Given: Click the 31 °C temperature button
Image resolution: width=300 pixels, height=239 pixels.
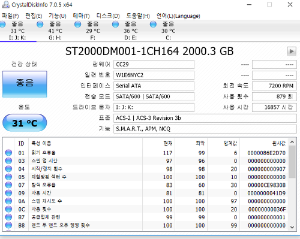Looking at the screenshot, I should 25,123.
